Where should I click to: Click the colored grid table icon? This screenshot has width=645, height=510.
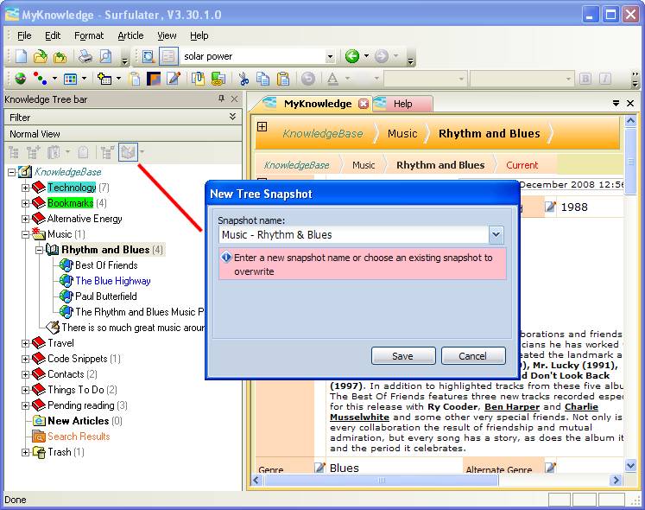70,79
